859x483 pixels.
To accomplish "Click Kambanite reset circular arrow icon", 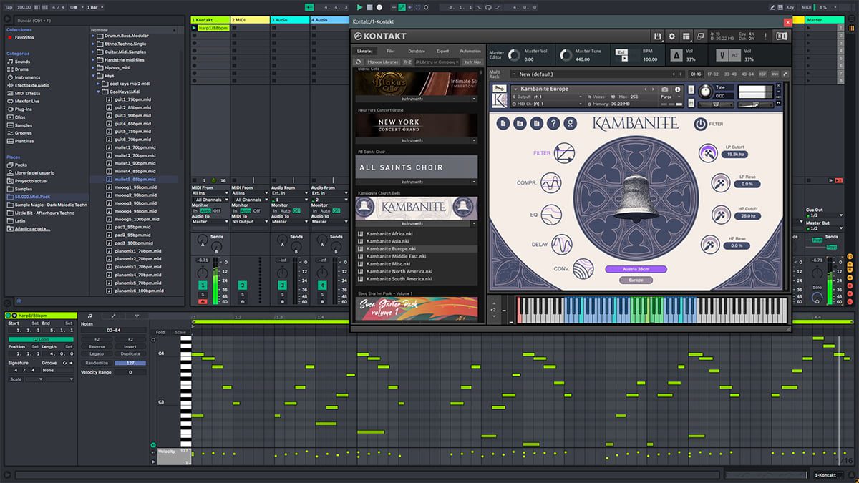I will (x=571, y=124).
